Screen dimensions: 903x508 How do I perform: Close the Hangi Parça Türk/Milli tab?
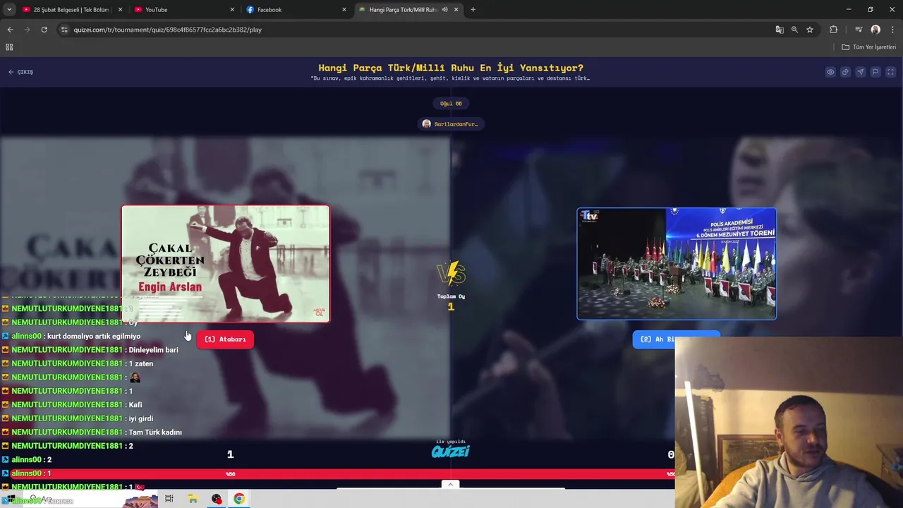tap(456, 9)
